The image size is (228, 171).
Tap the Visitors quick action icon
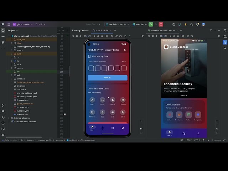(170, 115)
